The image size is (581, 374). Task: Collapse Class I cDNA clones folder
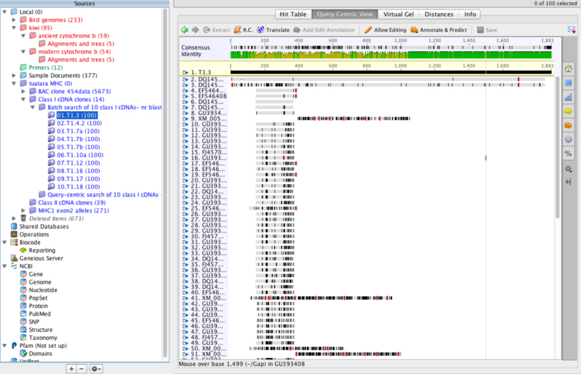pos(23,99)
